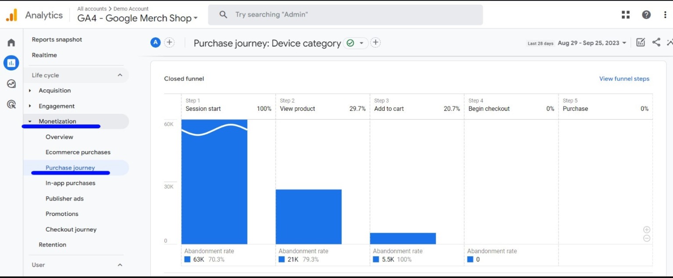
Task: Select the Reports bar chart icon in sidebar
Action: 11,63
